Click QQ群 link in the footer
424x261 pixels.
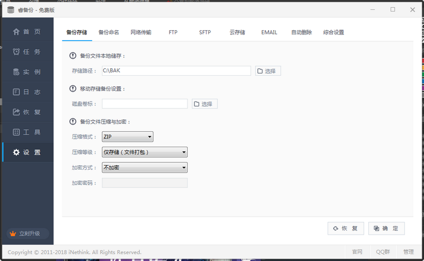pyautogui.click(x=383, y=252)
